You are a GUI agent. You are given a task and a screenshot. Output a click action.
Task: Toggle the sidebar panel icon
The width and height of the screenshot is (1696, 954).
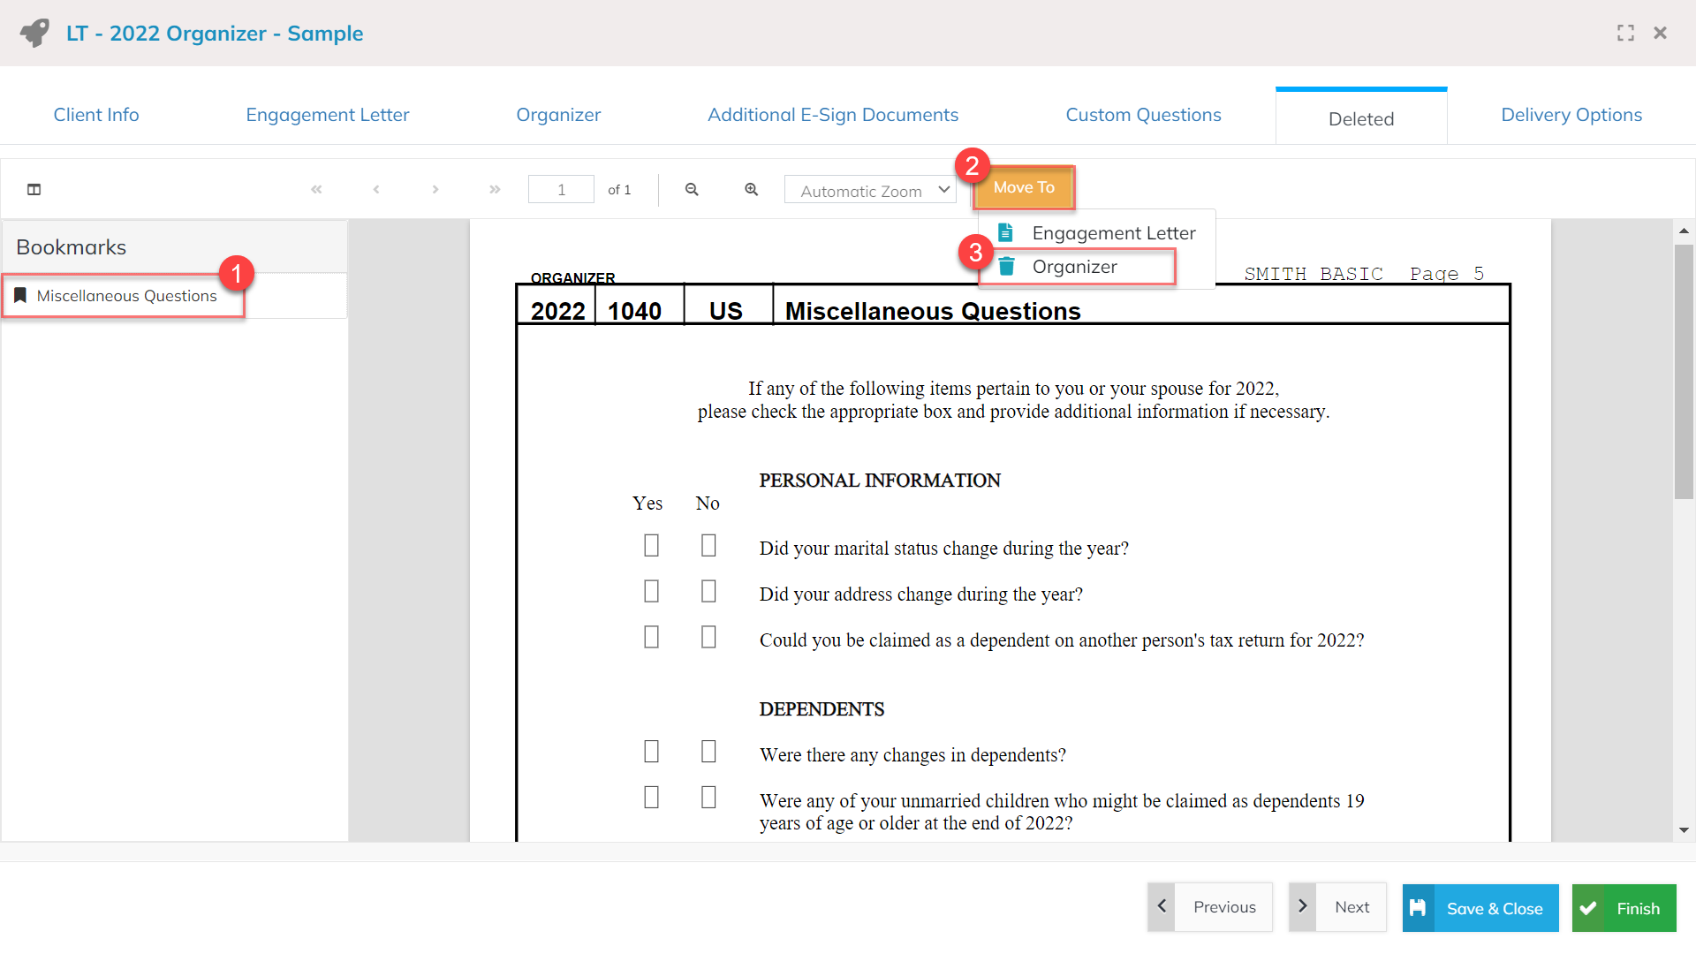pos(34,189)
